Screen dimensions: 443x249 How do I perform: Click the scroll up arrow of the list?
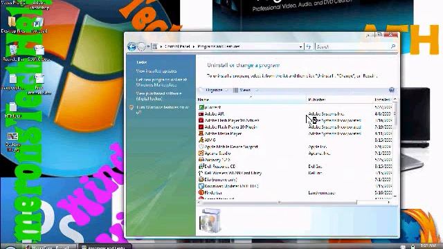(395, 100)
